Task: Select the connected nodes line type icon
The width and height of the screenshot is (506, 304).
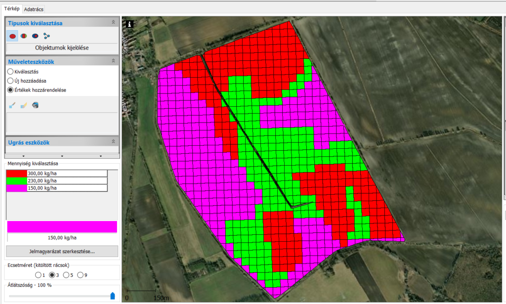Action: coord(47,36)
